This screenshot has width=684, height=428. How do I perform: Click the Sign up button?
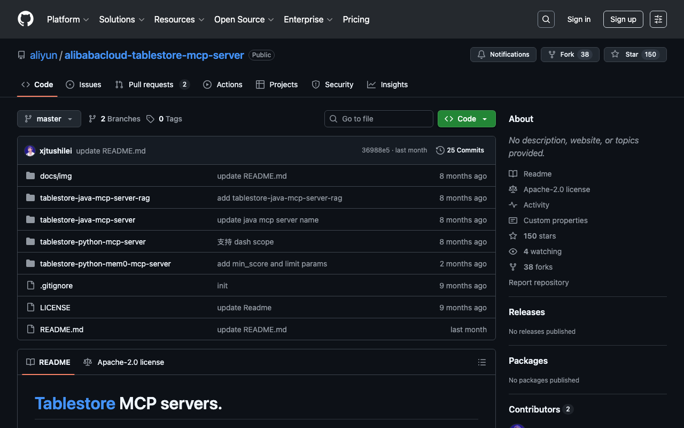click(623, 19)
